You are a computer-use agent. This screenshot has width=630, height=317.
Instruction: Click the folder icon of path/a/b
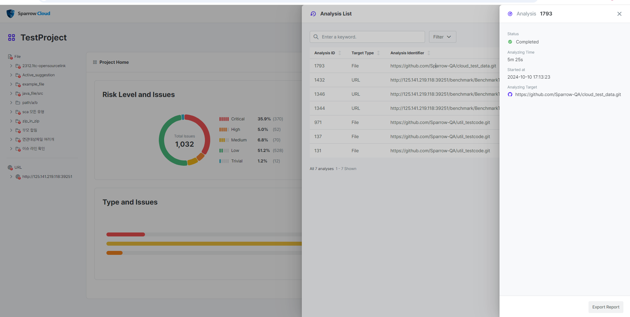(x=18, y=103)
